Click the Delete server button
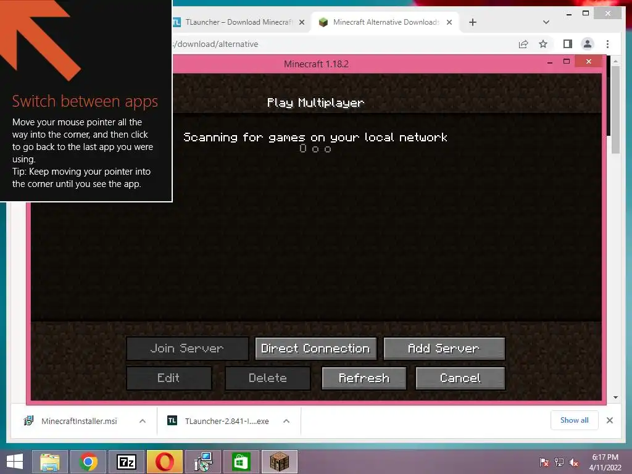Viewport: 632px width, 474px height. 268,378
